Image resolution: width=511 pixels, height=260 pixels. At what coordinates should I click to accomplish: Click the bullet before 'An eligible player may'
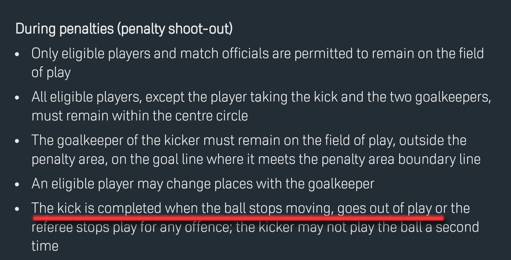[x=17, y=185]
